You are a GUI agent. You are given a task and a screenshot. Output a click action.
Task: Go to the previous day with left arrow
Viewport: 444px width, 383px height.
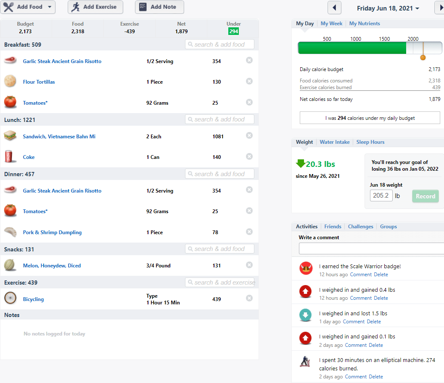point(334,8)
